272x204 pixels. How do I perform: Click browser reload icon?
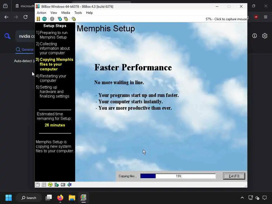pos(25,17)
